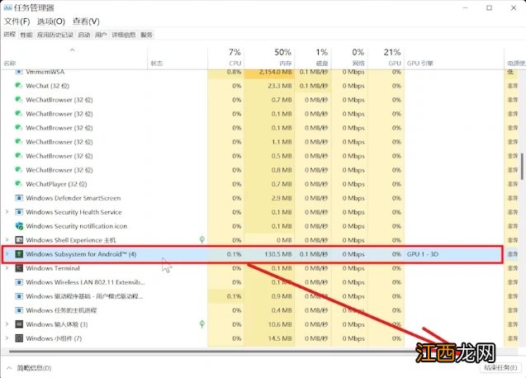
Task: Switch to the 应用历史记录 tab
Action: pos(55,35)
